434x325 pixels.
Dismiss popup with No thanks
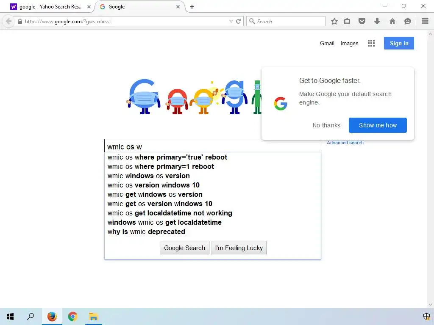point(326,125)
